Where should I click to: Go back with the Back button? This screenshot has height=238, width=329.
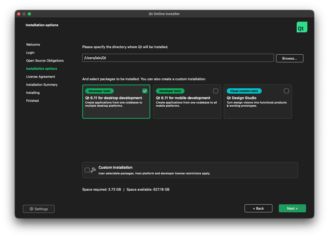[258, 208]
